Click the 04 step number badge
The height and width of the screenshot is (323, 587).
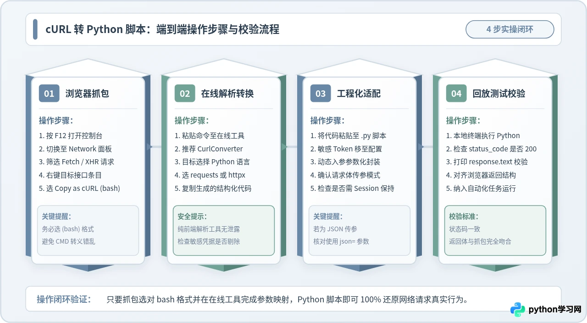456,94
